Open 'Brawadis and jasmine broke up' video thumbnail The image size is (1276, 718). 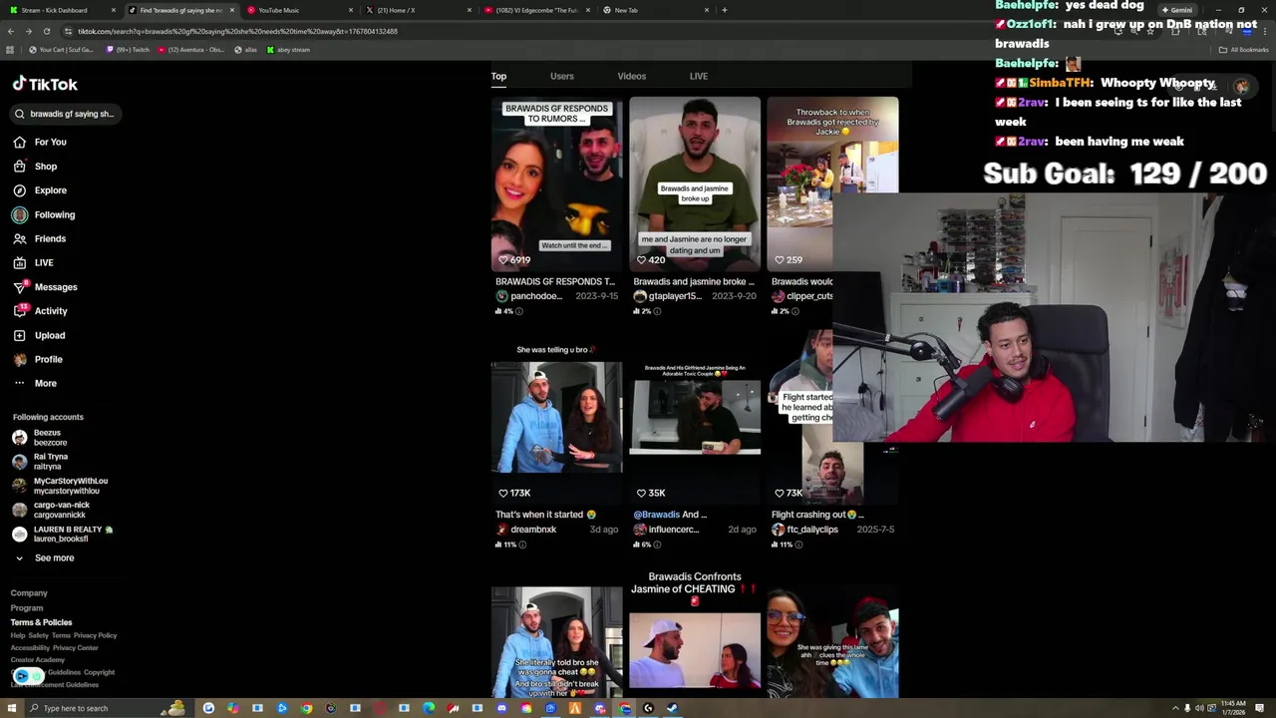695,183
